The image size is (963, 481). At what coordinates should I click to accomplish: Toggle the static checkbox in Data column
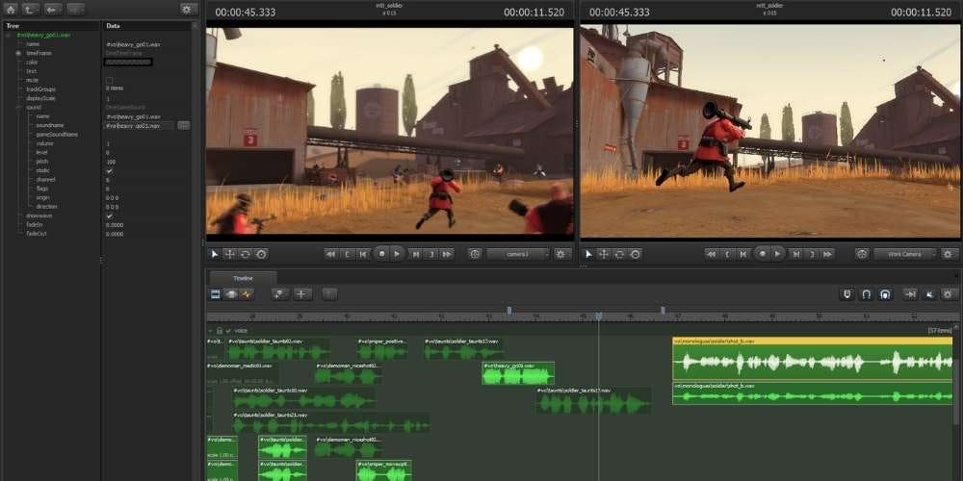pos(110,171)
